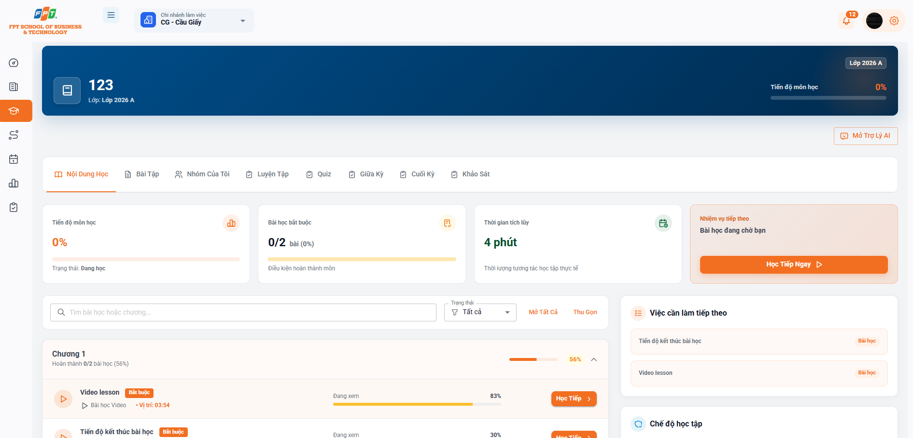This screenshot has width=913, height=438.
Task: Open the Tiến độ kết thúc bài học to-do card
Action: point(759,342)
